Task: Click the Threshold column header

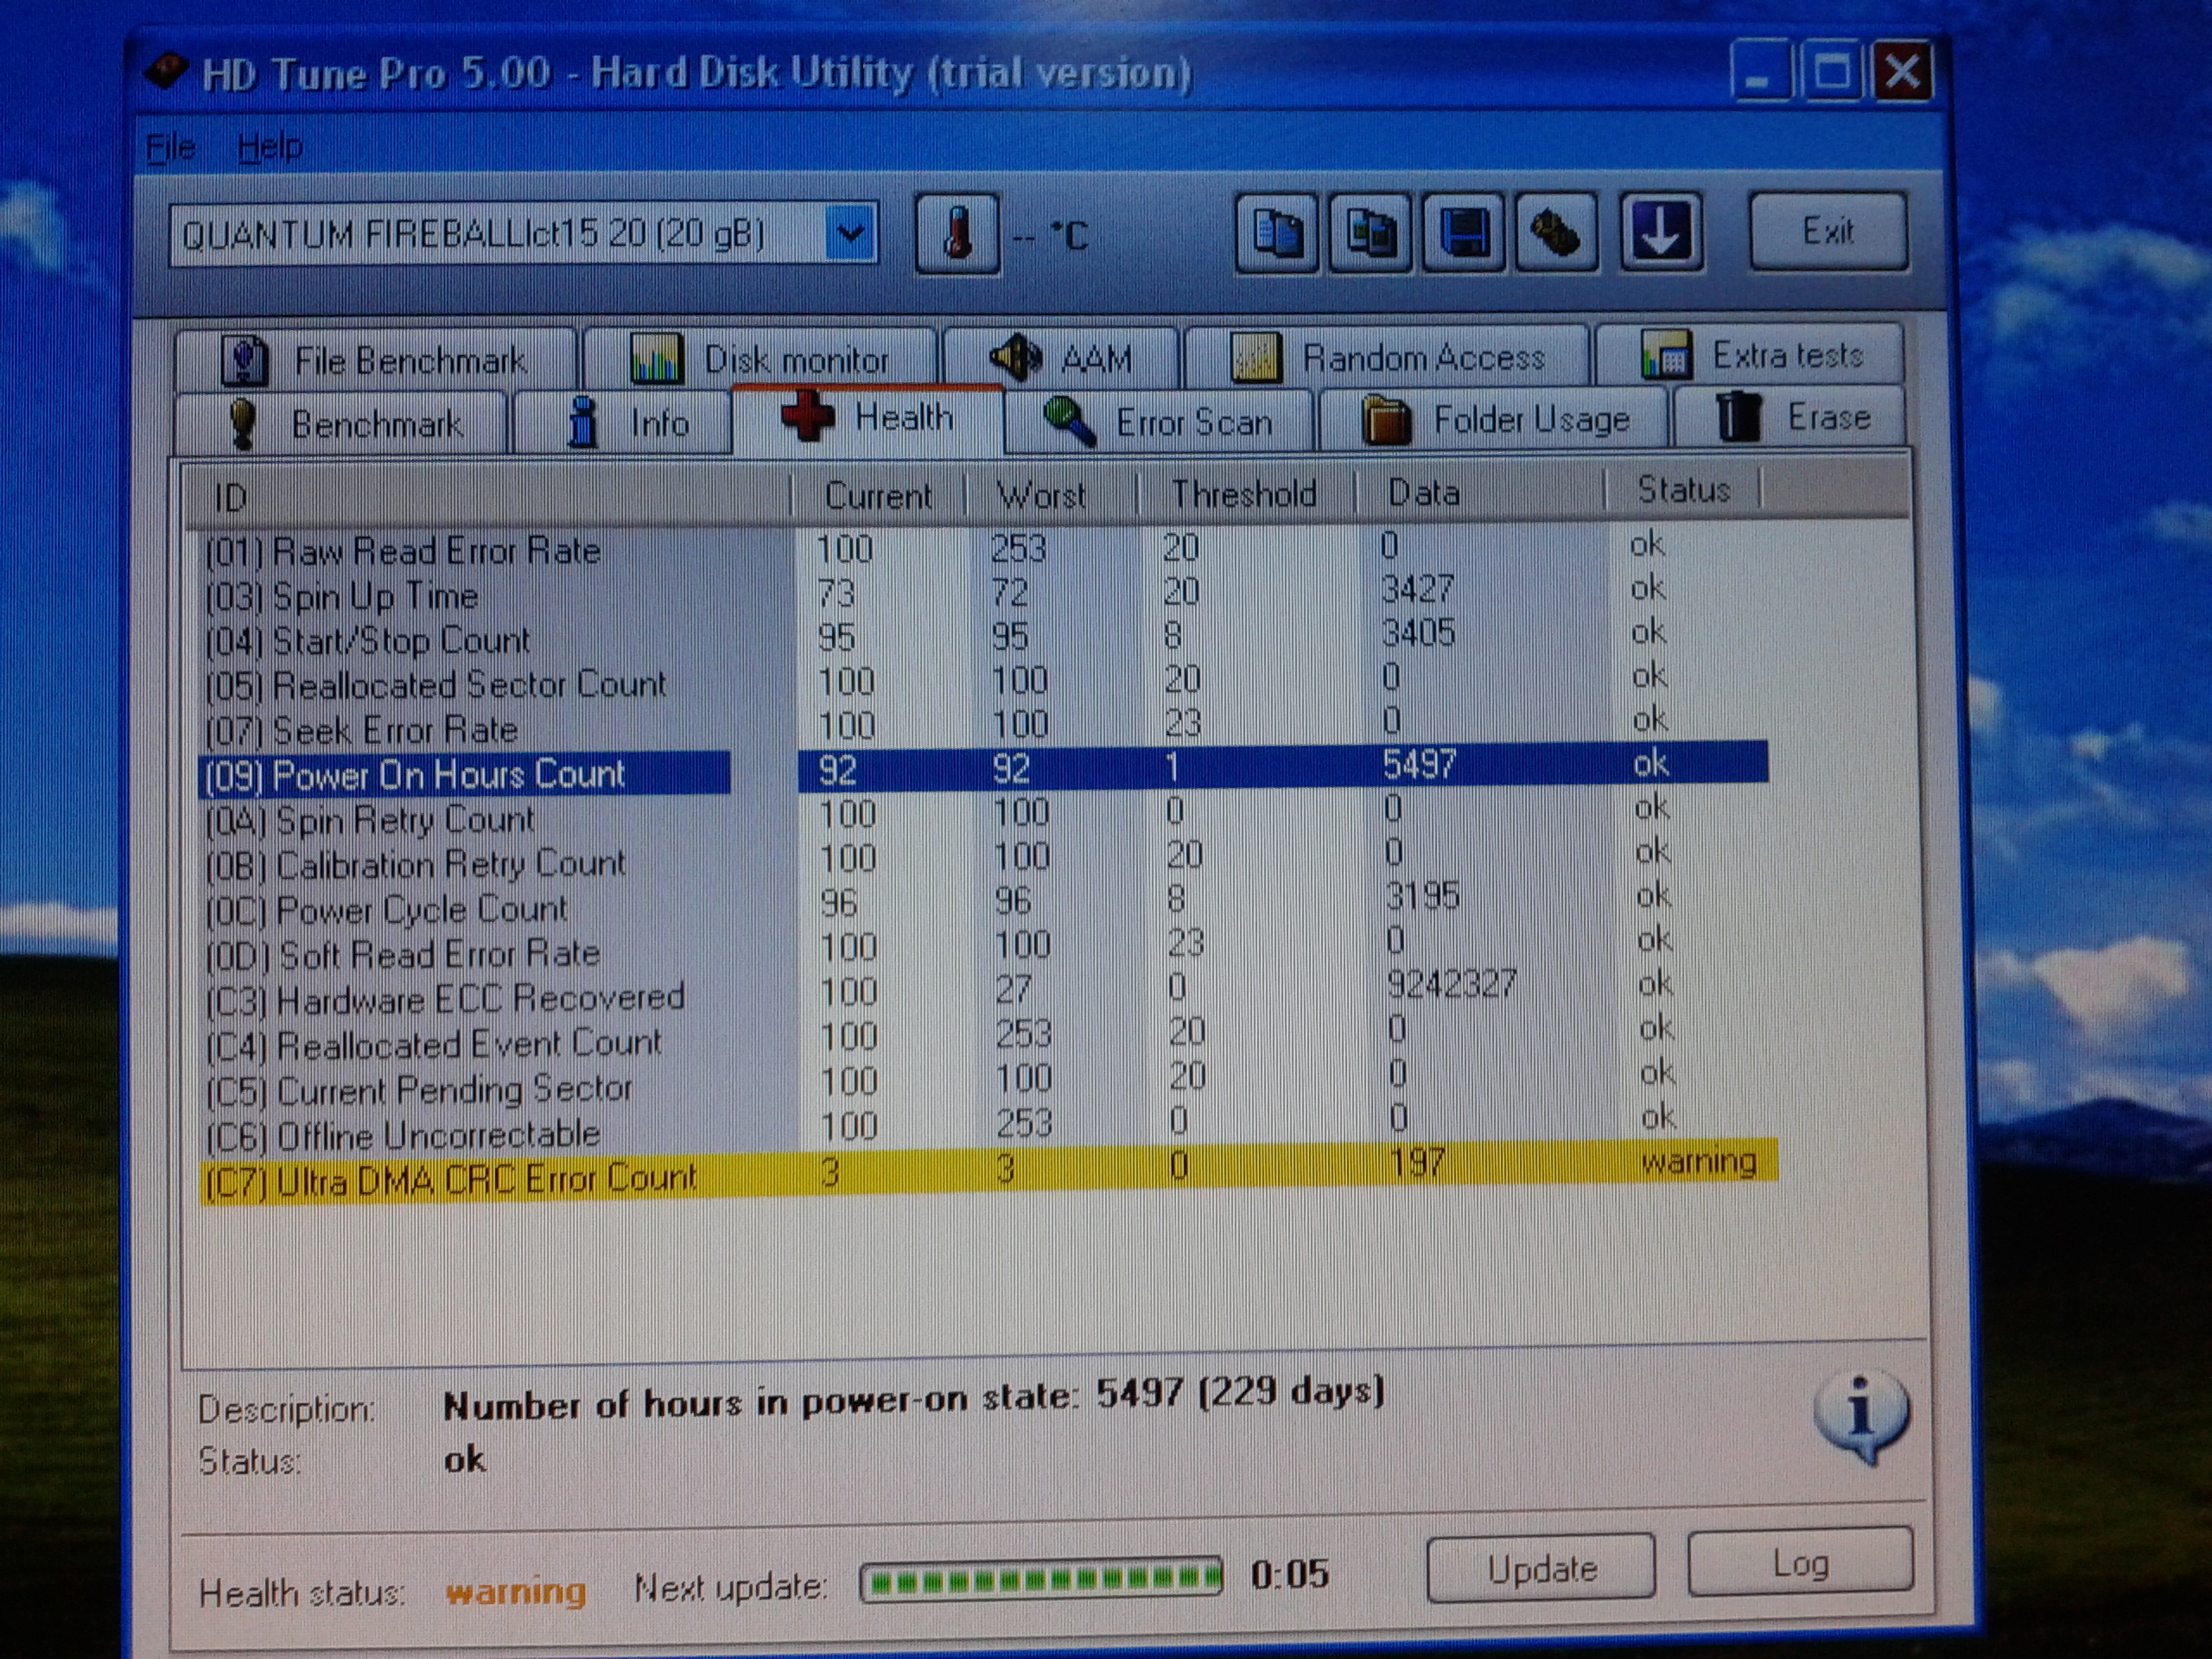Action: point(1246,493)
